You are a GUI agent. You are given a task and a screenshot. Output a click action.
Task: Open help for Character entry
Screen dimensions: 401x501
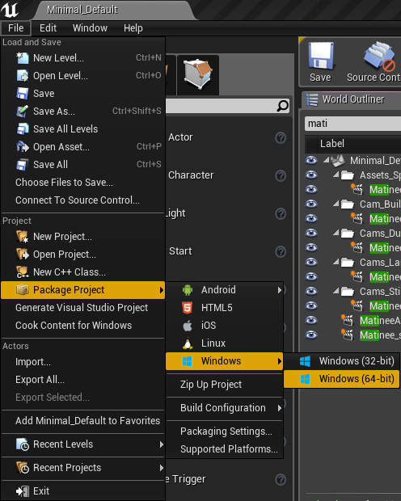[x=281, y=175]
